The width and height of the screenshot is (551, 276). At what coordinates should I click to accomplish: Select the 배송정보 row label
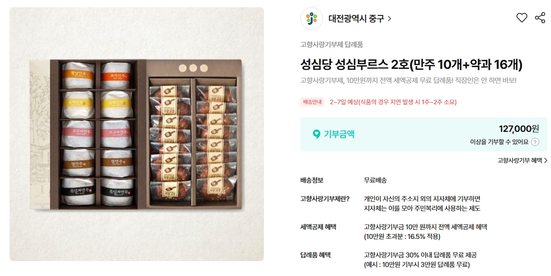pos(312,180)
